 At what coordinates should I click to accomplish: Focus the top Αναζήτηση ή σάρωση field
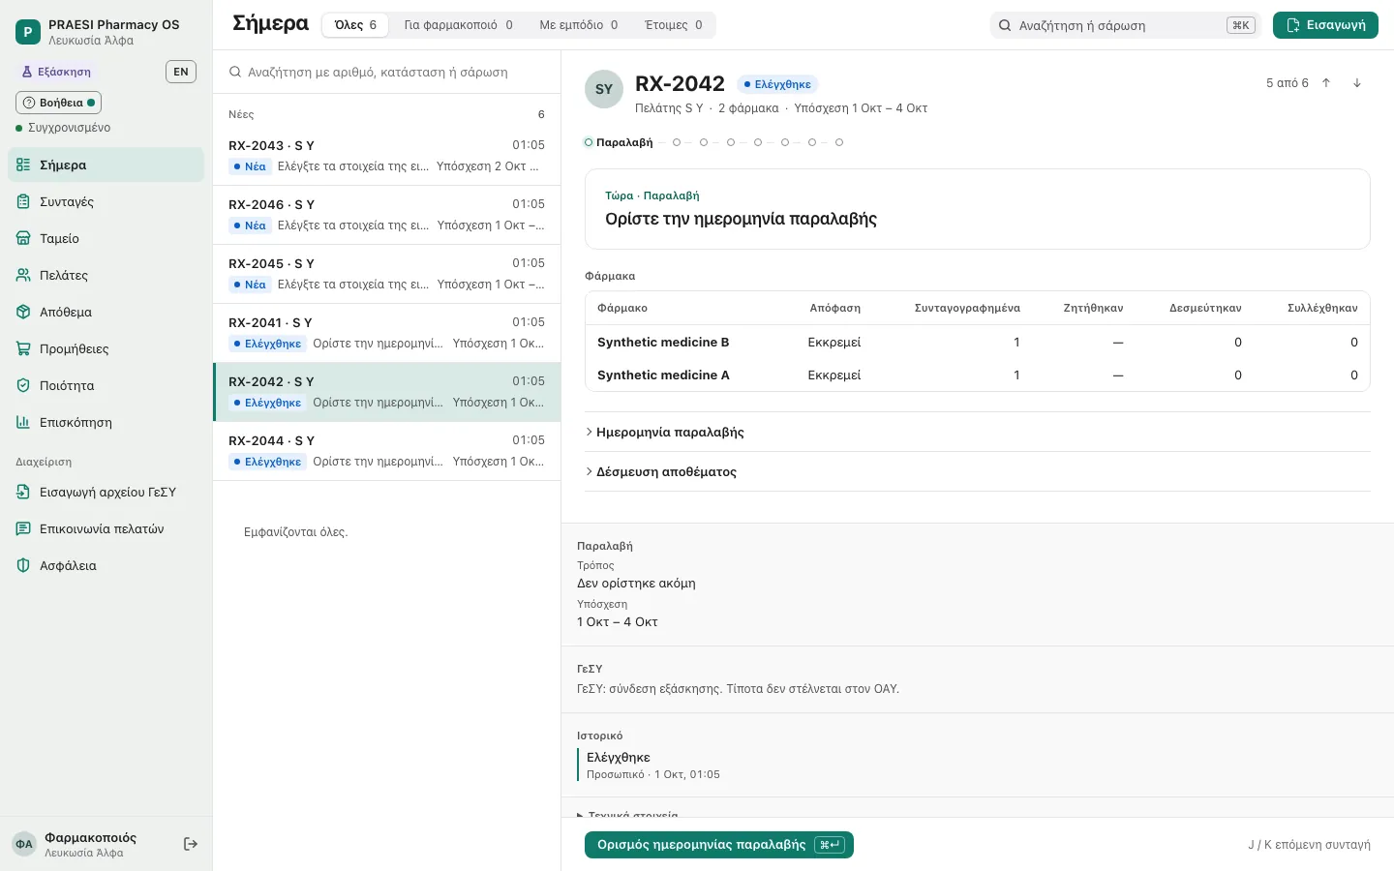pos(1125,25)
